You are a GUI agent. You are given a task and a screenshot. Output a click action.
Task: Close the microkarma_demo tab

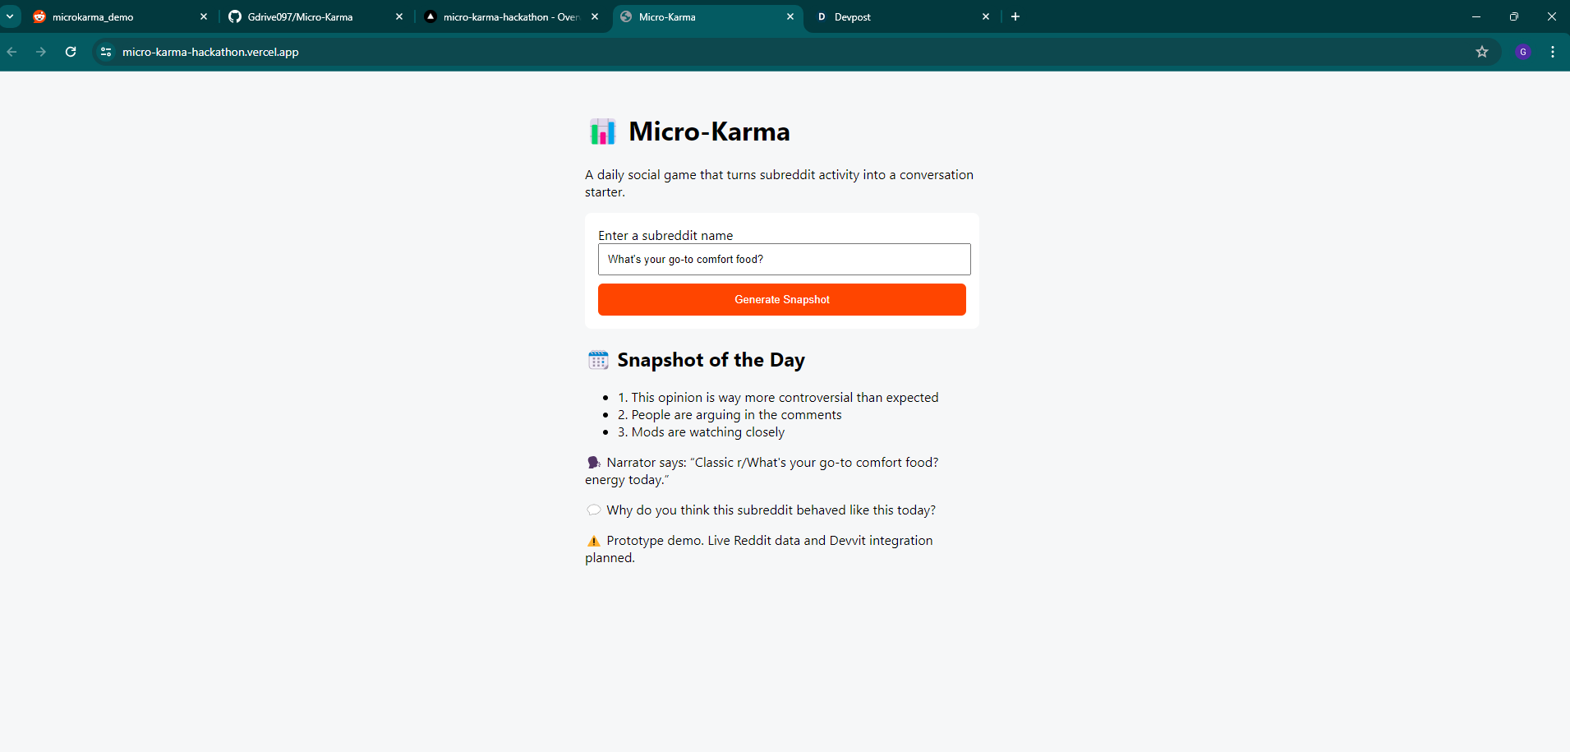204,16
